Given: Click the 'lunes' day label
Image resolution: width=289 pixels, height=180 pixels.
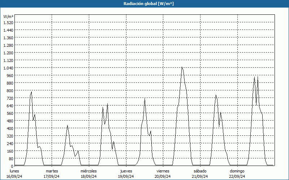Looking at the screenshot, I should point(14,171).
